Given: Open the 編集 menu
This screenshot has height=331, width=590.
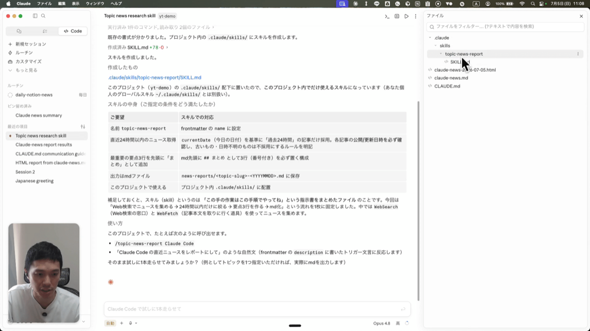Looking at the screenshot, I should tap(62, 4).
